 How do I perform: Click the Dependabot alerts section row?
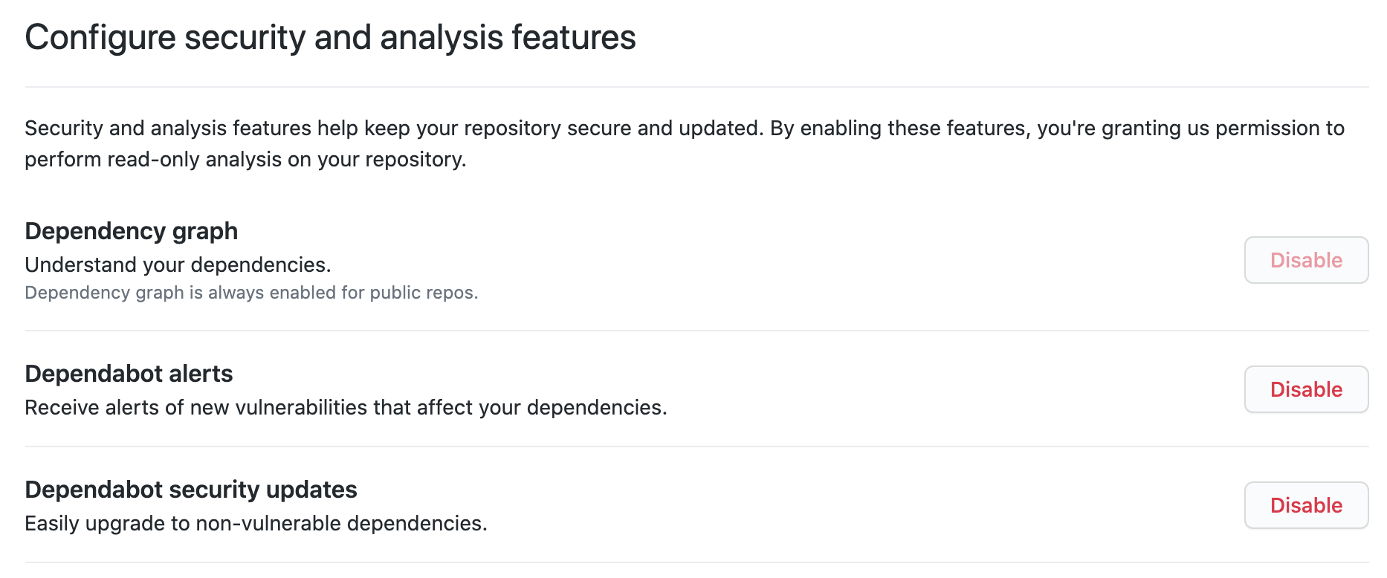click(x=693, y=389)
